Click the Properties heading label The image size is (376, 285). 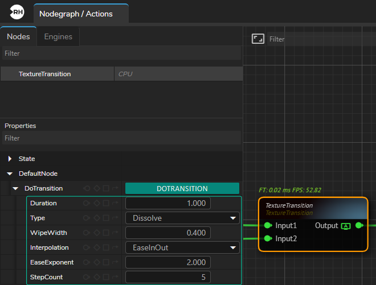pos(21,126)
